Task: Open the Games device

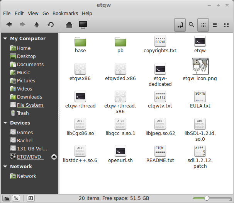Action: click(22, 132)
